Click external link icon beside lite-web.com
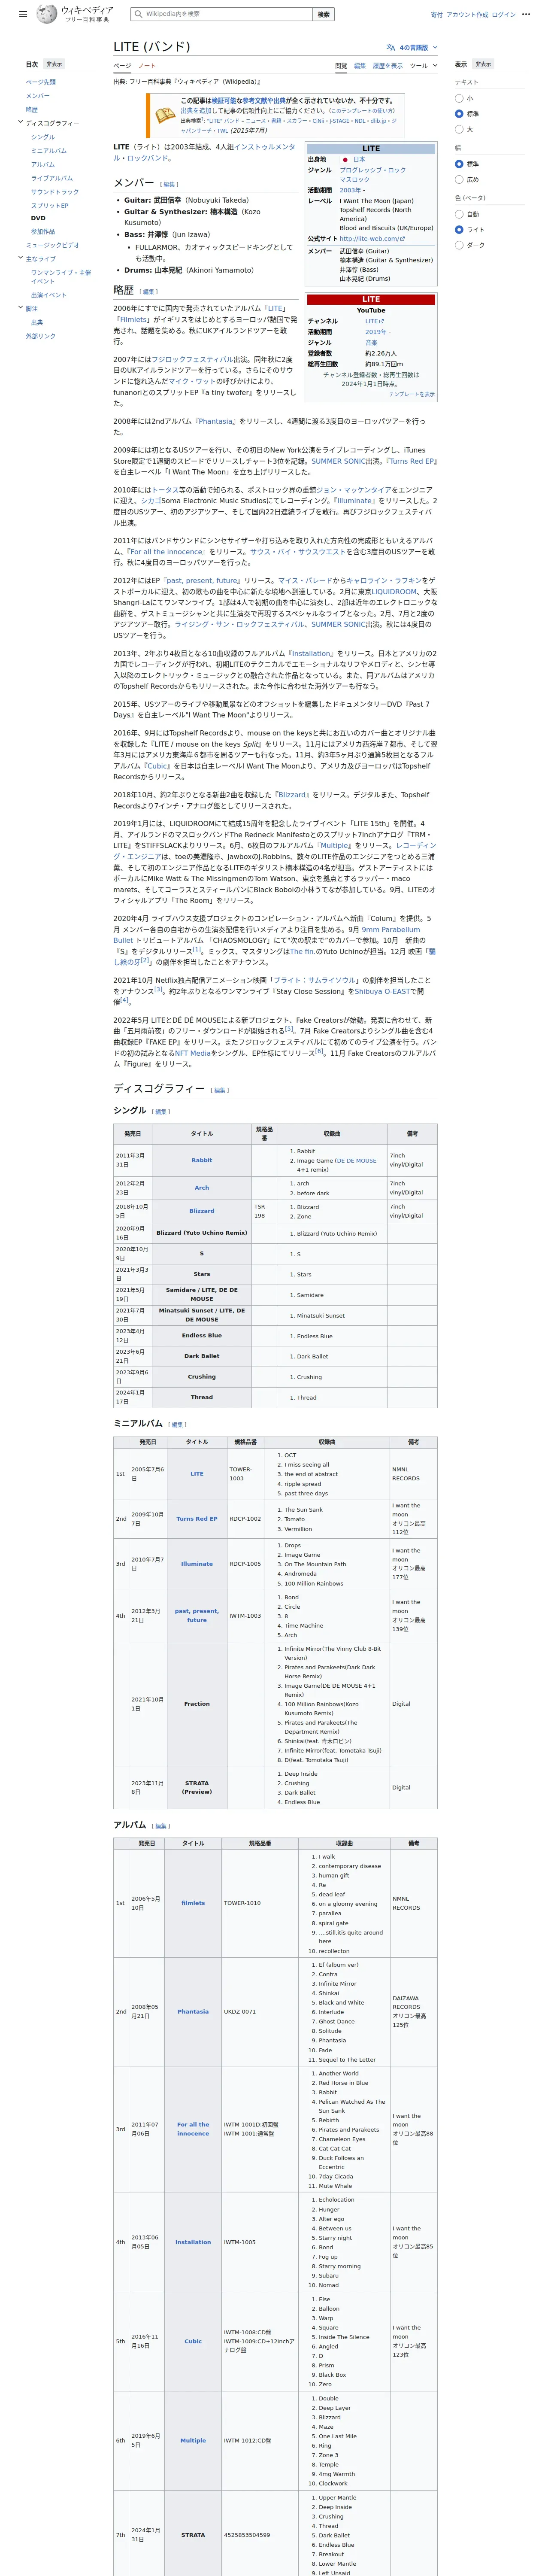Viewport: 551px width, 2576px height. [402, 239]
